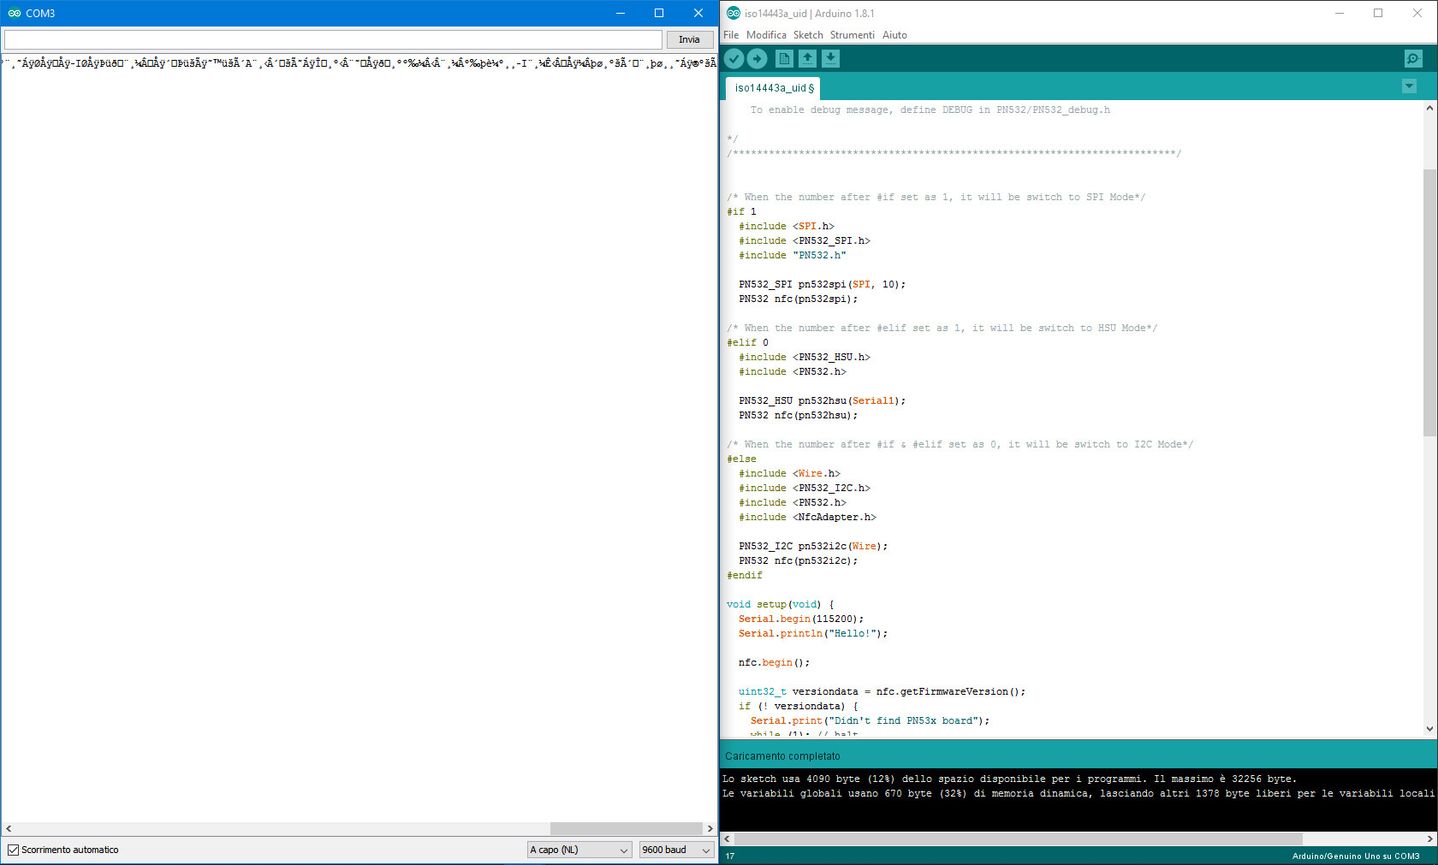Create a new sketch with the New icon
1438x865 pixels.
pyautogui.click(x=784, y=58)
